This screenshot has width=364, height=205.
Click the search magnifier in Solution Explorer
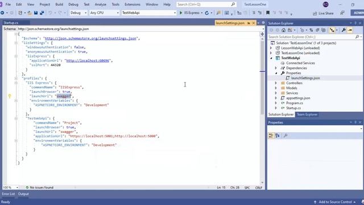pyautogui.click(x=357, y=36)
